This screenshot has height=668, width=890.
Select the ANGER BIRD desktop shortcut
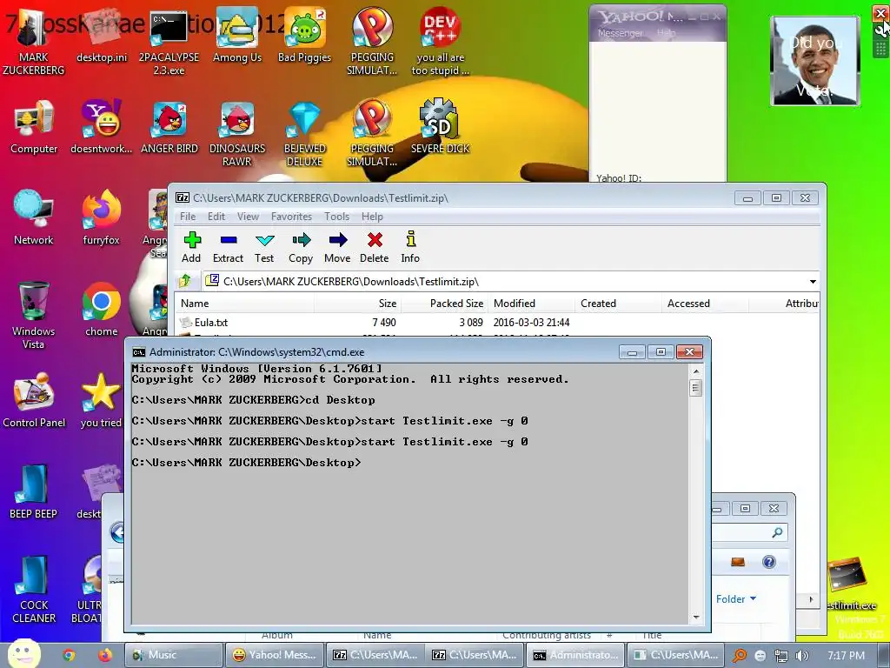(169, 127)
